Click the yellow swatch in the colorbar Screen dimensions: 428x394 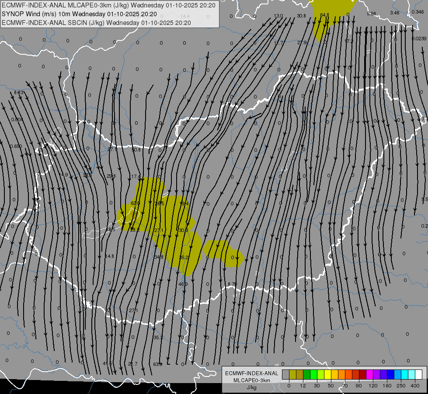(327, 374)
